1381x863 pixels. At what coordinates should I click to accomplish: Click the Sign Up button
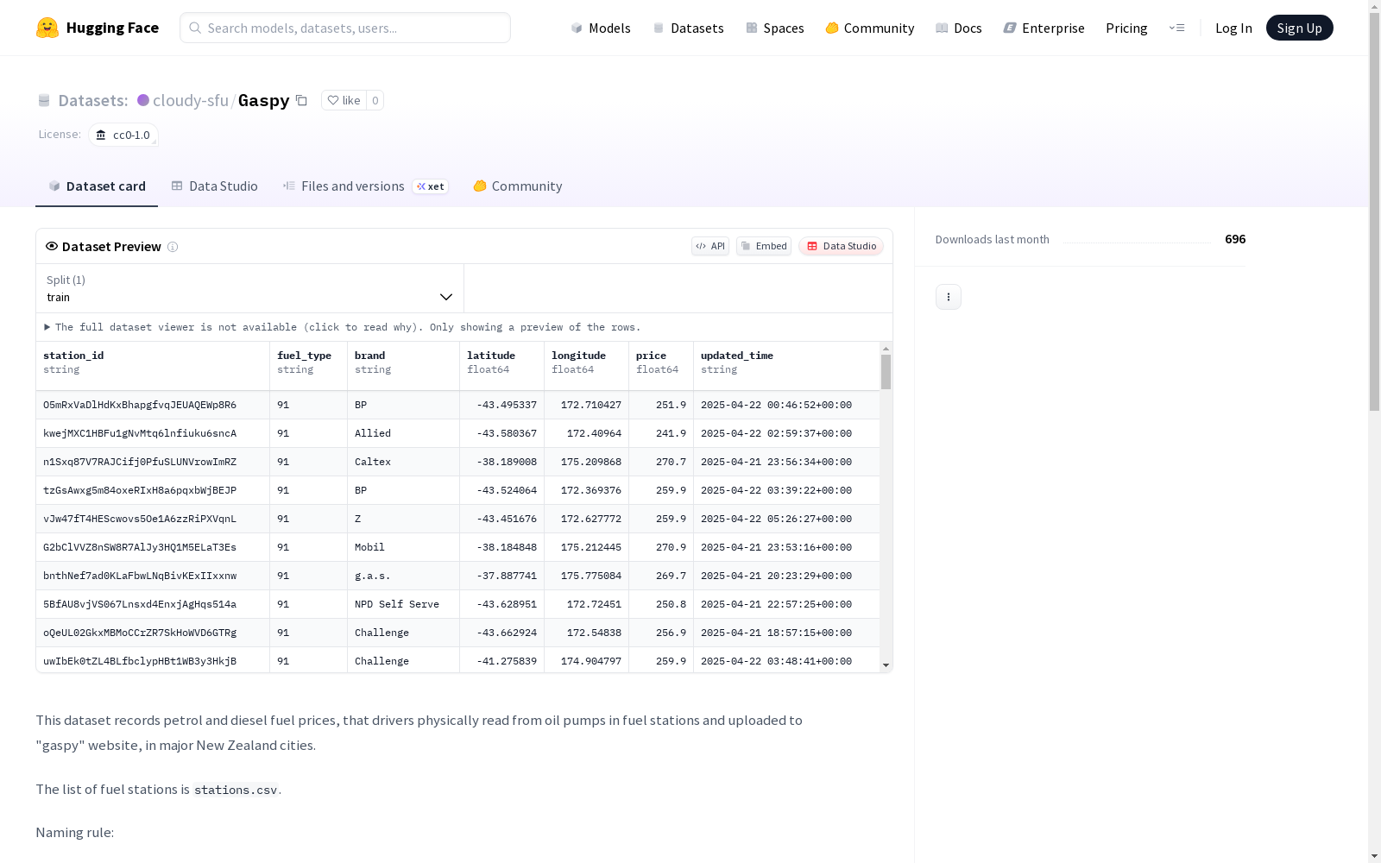pos(1299,28)
